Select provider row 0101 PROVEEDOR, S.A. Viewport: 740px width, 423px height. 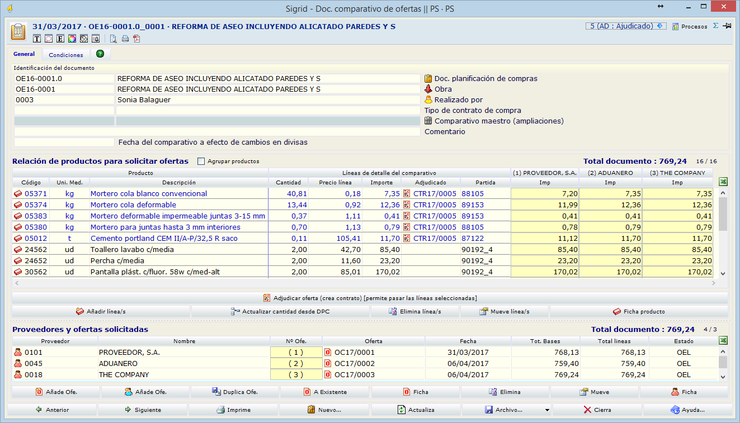pos(365,352)
